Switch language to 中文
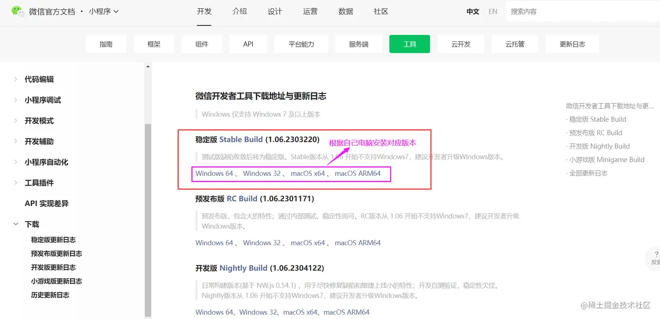 pos(473,12)
